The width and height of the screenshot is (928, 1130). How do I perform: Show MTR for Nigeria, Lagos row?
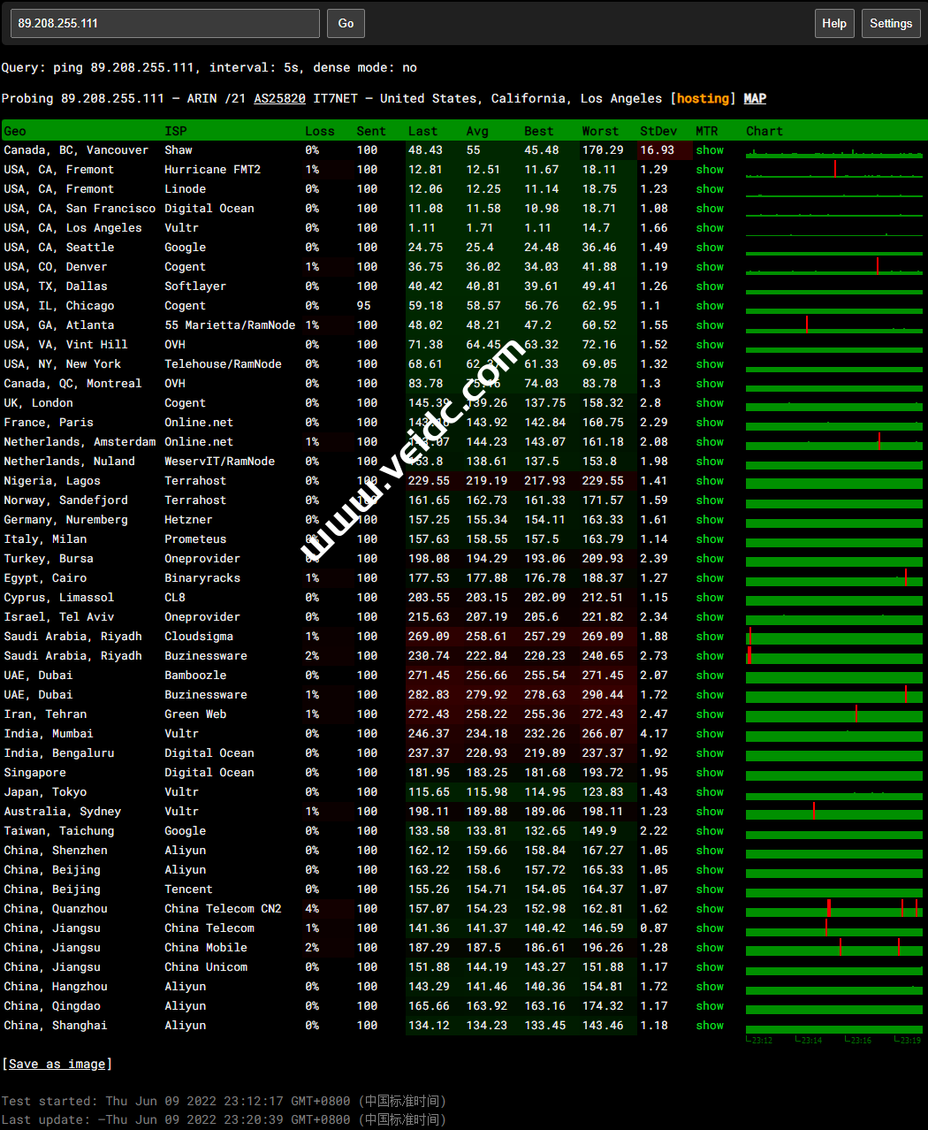point(709,481)
